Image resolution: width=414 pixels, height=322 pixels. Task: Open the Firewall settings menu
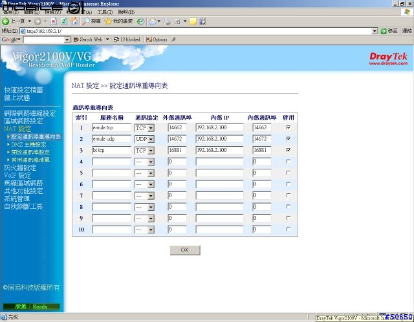(x=20, y=167)
